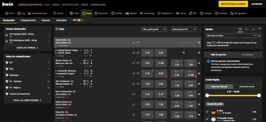The width and height of the screenshot is (266, 122).
Task: Open the Mis apuestas toolbar item
Action: click(x=237, y=13)
